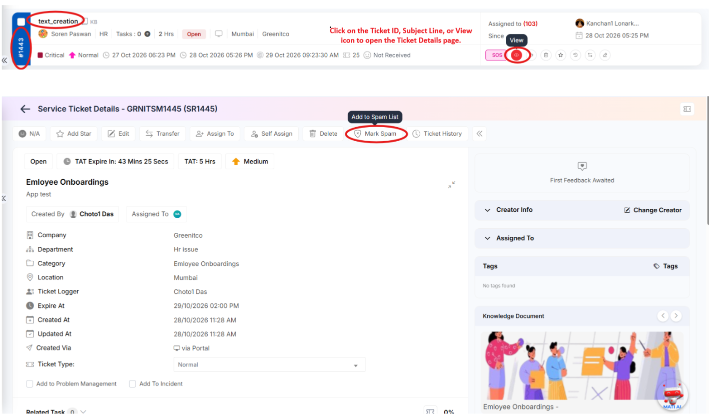
Task: Click the TAT Expire In timer badge
Action: (x=116, y=162)
